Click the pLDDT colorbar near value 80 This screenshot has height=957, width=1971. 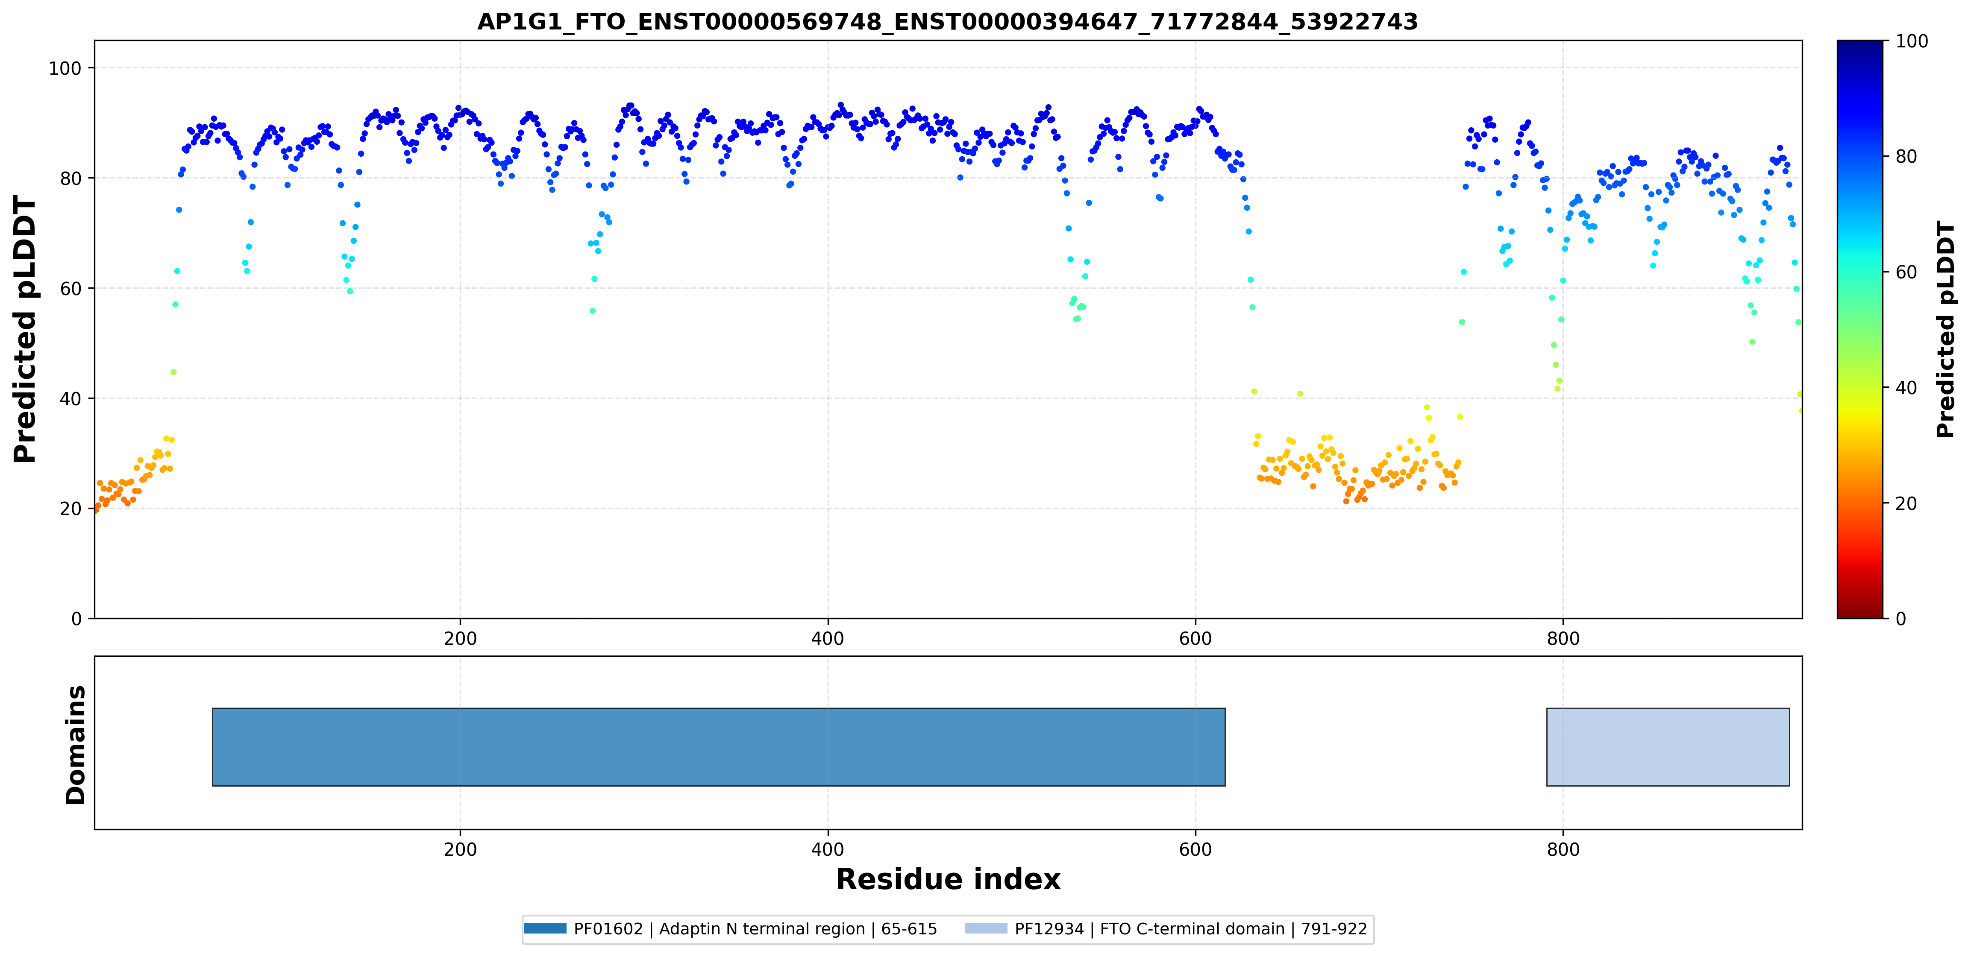(x=1859, y=156)
